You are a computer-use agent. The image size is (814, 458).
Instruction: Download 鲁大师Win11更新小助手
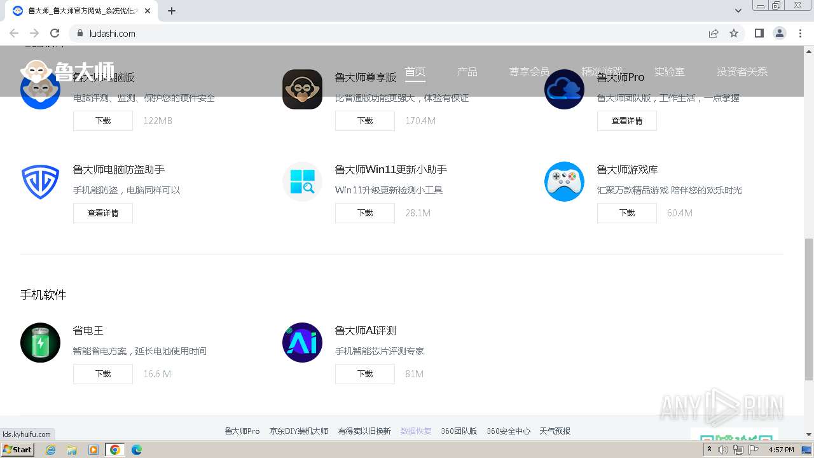(x=365, y=213)
